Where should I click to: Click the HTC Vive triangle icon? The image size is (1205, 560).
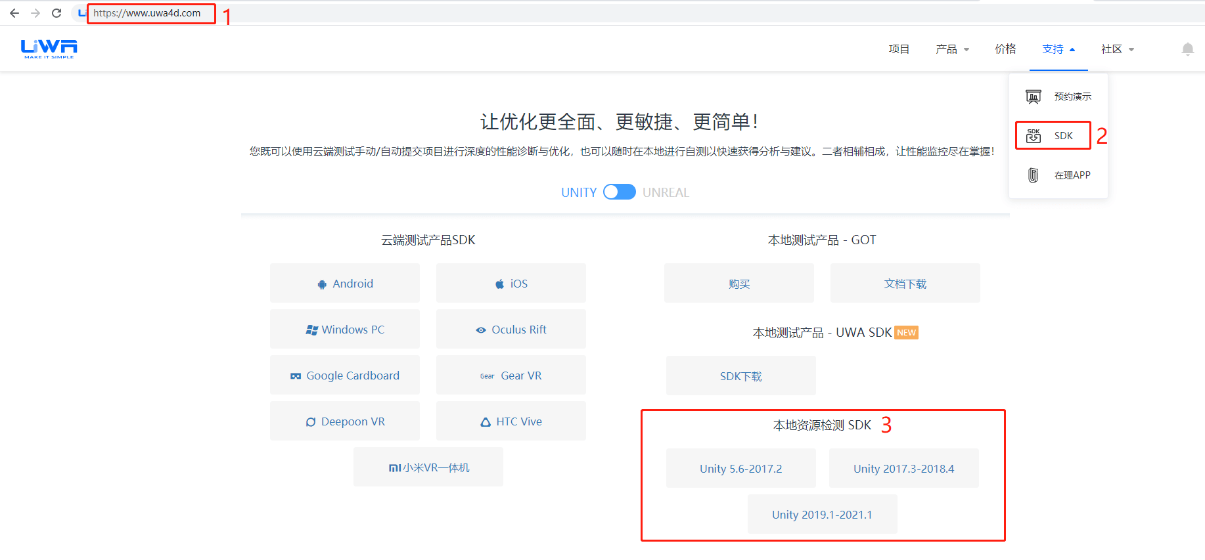[x=486, y=422]
